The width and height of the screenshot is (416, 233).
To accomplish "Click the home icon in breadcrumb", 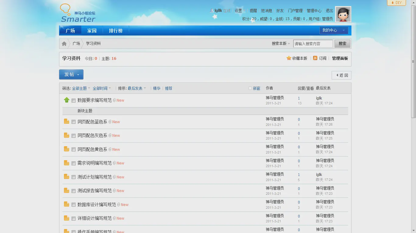I will click(x=64, y=44).
